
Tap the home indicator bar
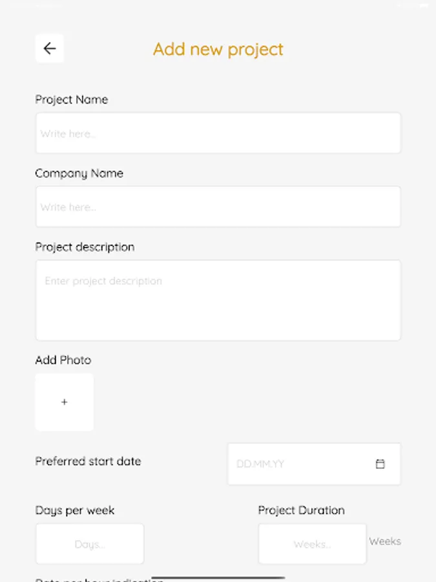(x=218, y=577)
